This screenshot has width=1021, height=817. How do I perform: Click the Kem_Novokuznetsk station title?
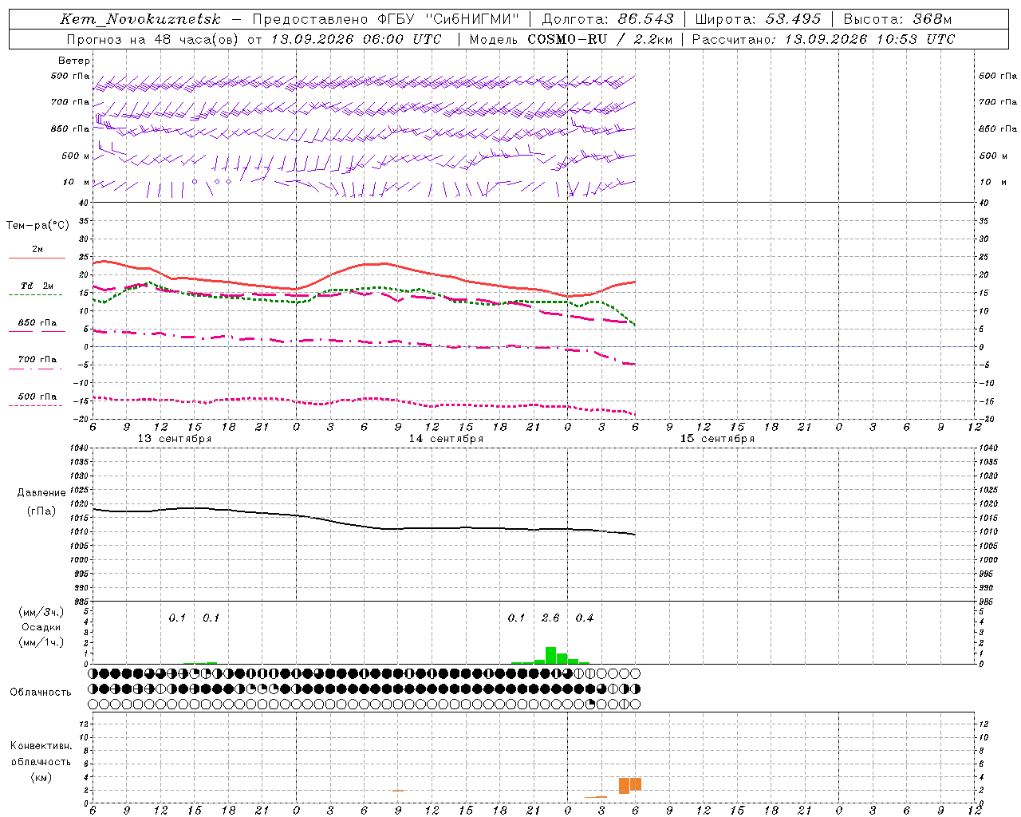click(x=141, y=19)
